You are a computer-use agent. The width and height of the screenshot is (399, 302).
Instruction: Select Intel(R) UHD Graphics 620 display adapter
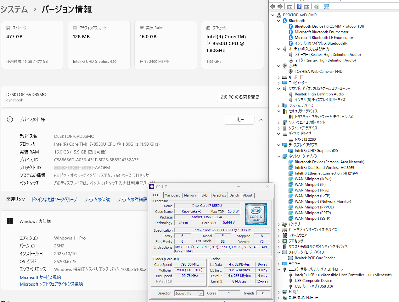pyautogui.click(x=316, y=151)
